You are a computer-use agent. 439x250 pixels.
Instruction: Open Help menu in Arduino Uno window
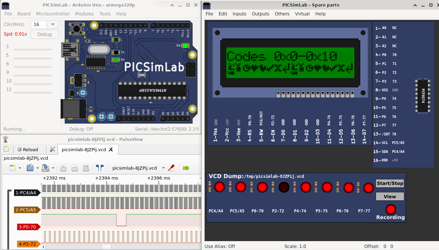(x=121, y=14)
